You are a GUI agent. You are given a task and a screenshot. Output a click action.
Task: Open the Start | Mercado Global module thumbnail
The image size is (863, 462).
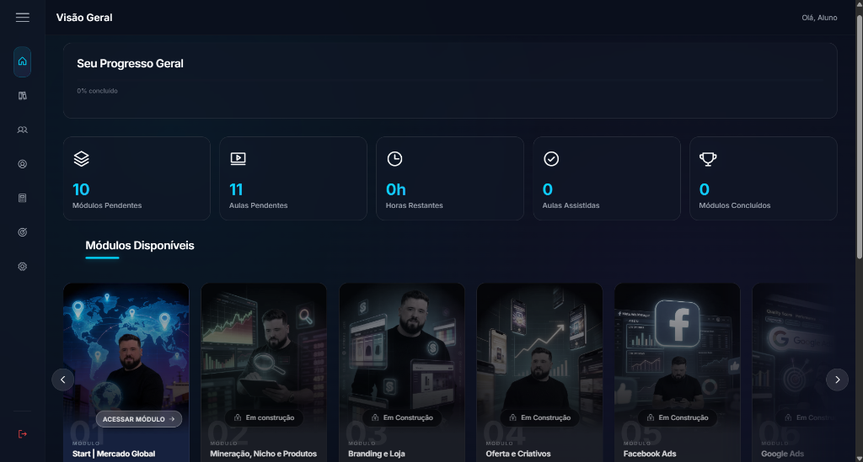pyautogui.click(x=126, y=353)
